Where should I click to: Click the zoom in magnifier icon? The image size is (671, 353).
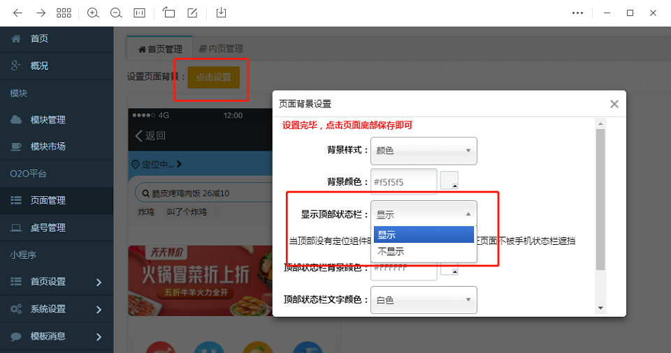(x=93, y=13)
